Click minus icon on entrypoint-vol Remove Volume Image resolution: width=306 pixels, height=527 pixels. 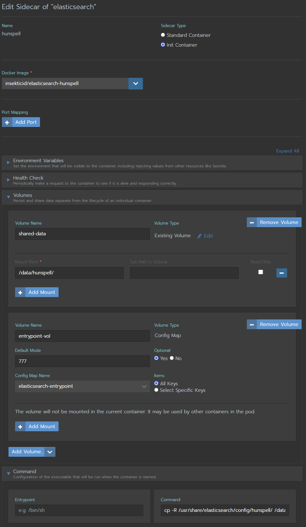coord(252,324)
